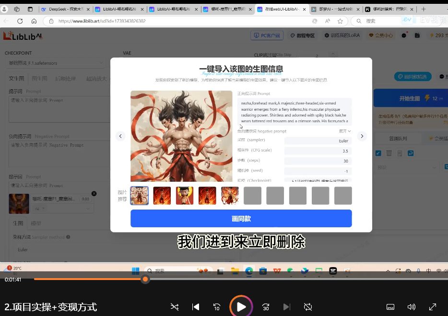The height and width of the screenshot is (316, 448).
Task: Click the trash bin delete icon
Action: tap(389, 153)
